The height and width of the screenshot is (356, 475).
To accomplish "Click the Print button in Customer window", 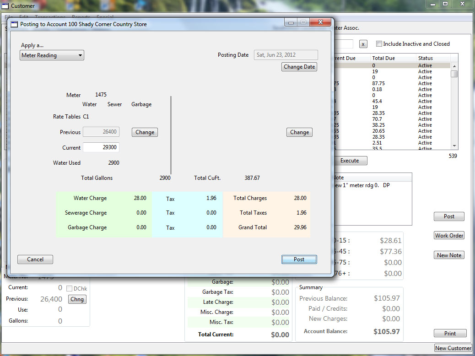I will (450, 333).
